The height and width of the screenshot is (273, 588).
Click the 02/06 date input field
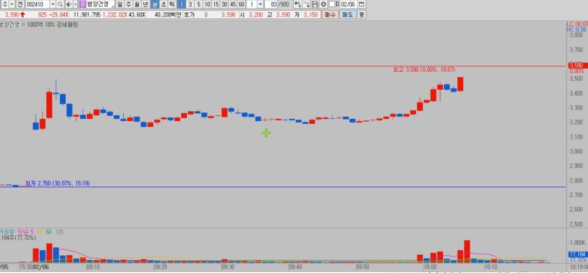(x=349, y=4)
